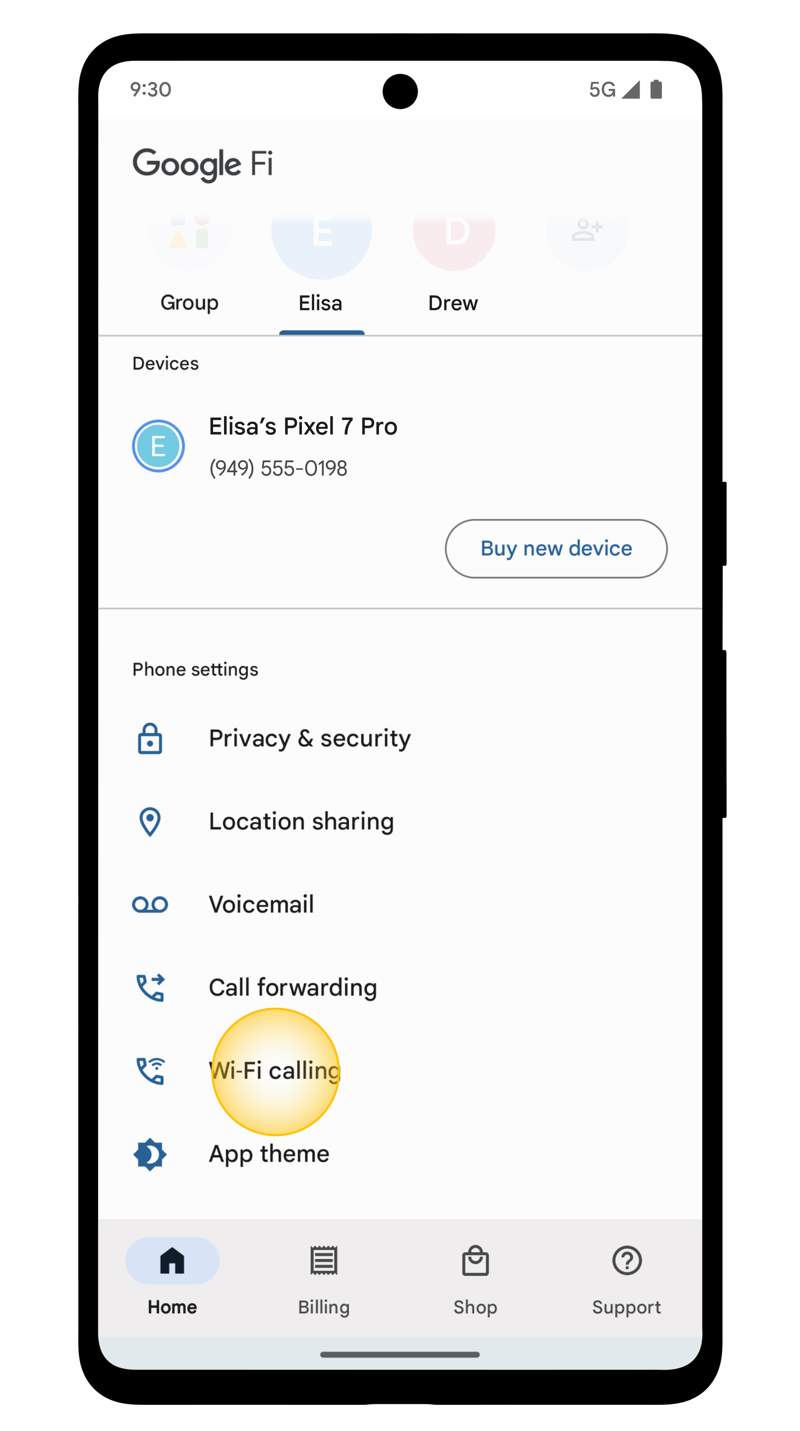Tap the battery status icon
Image resolution: width=800 pixels, height=1431 pixels.
coord(656,89)
